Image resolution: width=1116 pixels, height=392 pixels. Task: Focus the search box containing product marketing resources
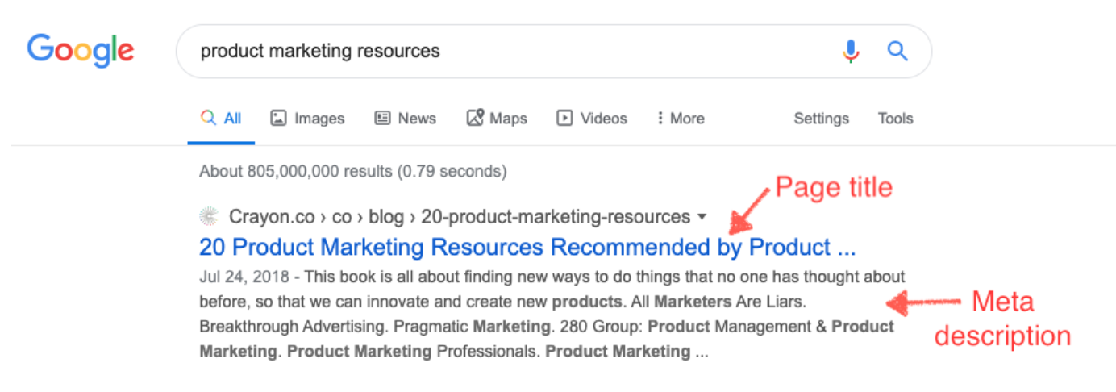pyautogui.click(x=554, y=52)
